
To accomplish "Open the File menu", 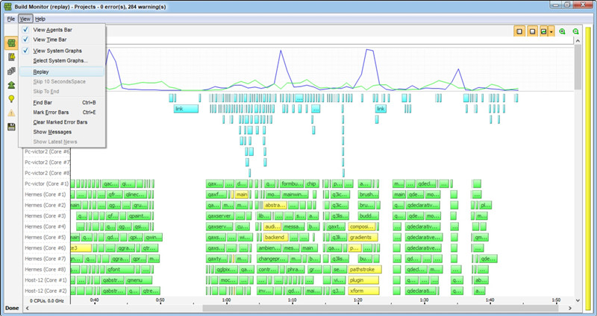I will tap(10, 18).
